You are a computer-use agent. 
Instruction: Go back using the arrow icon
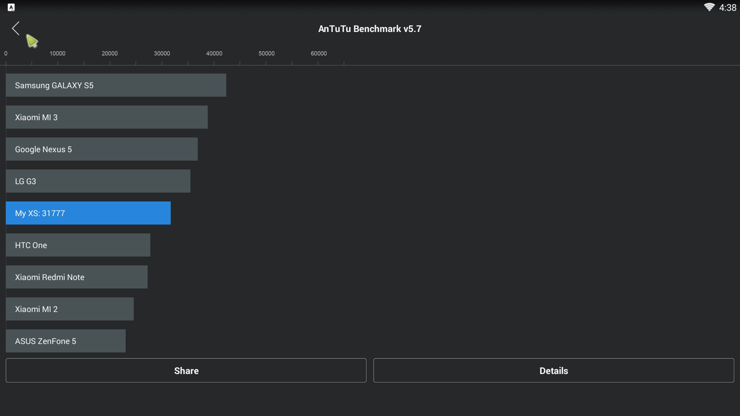pyautogui.click(x=16, y=28)
